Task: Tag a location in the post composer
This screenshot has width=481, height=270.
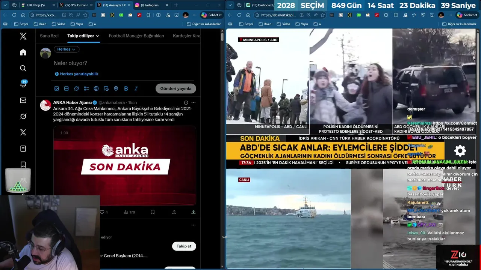Action: tap(116, 88)
